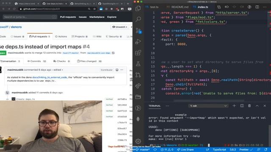Open the terminal shell selector '1: zsh'
The image size is (271, 152).
[208, 106]
